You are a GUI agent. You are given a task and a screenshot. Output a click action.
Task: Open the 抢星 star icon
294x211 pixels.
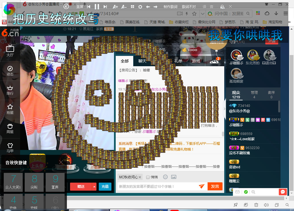10,109
